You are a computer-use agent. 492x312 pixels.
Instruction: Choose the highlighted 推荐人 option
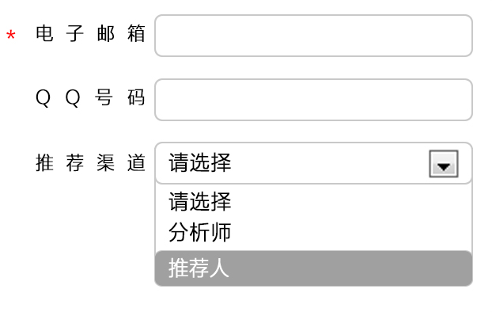point(313,268)
